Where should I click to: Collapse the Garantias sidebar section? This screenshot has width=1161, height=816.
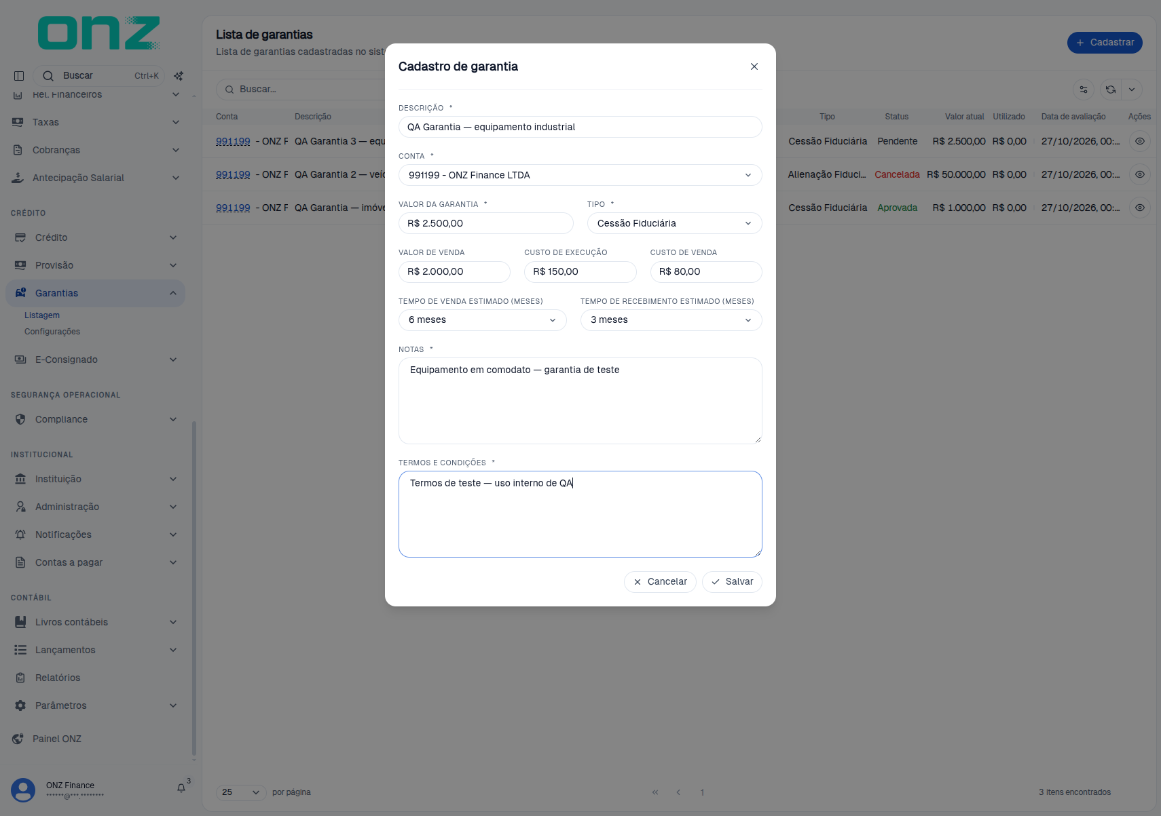click(x=95, y=293)
